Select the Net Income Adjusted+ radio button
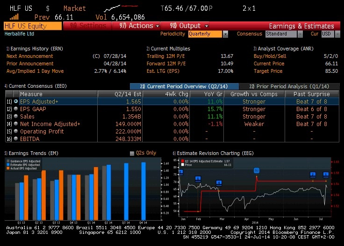This screenshot has width=344, height=246. pyautogui.click(x=16, y=124)
